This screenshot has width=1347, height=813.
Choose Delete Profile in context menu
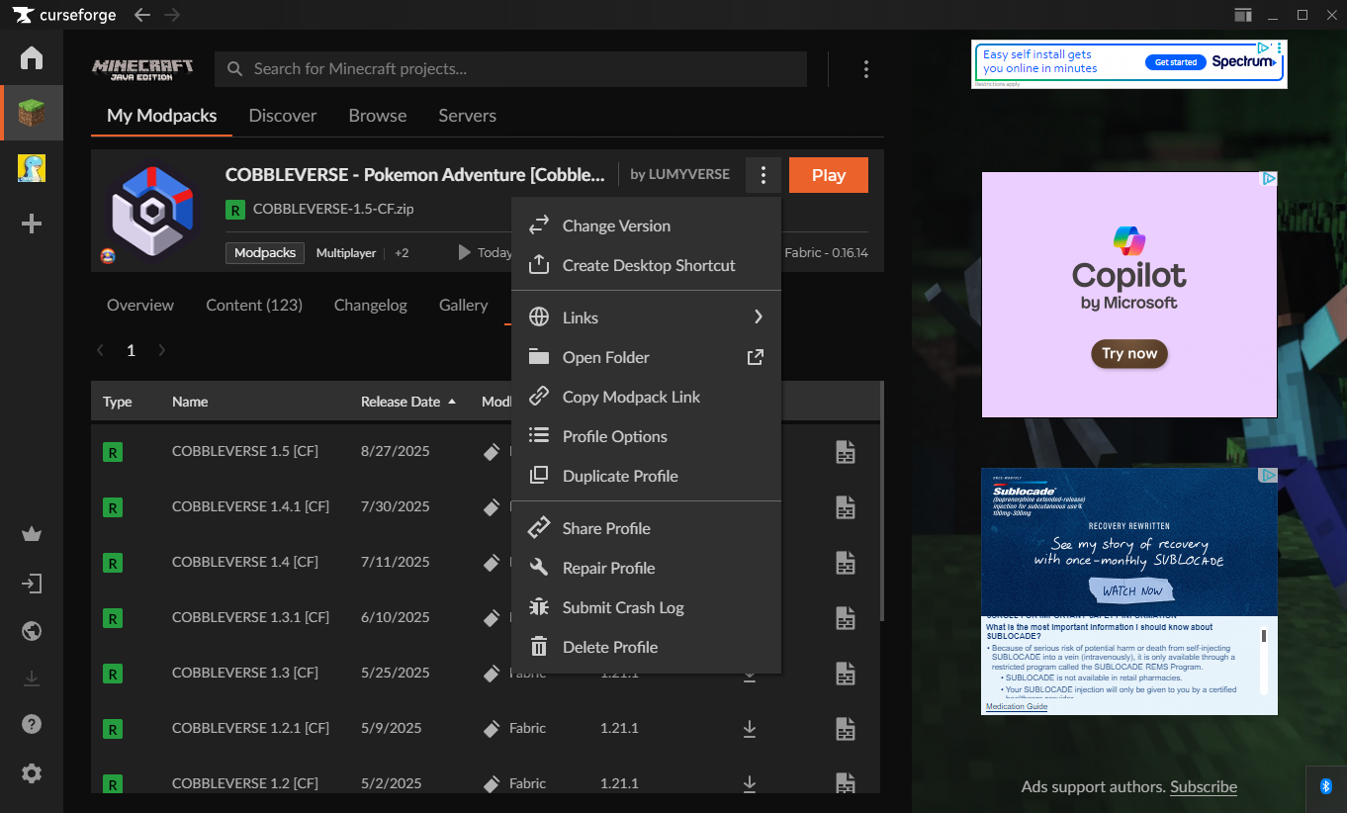(609, 647)
